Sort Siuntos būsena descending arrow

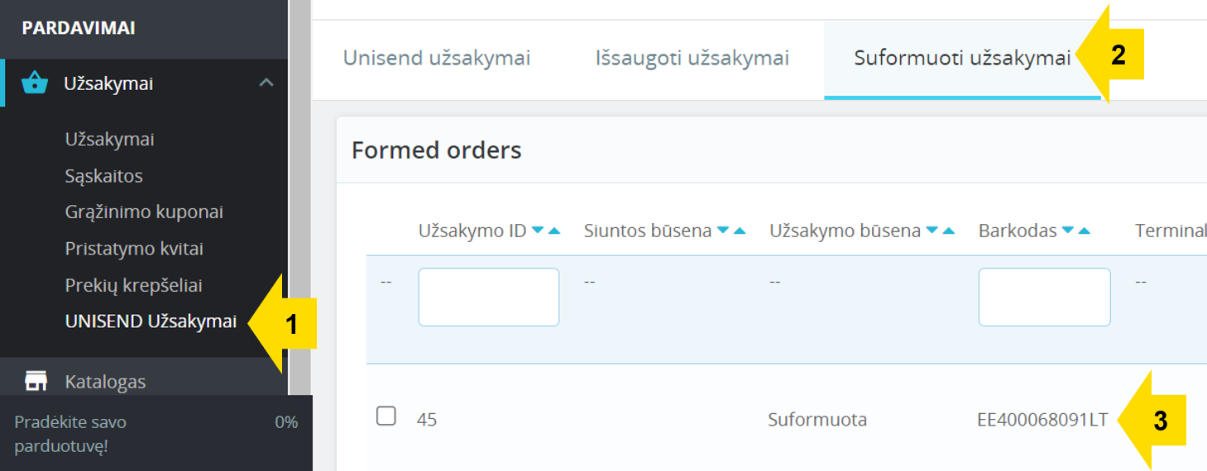coord(723,231)
